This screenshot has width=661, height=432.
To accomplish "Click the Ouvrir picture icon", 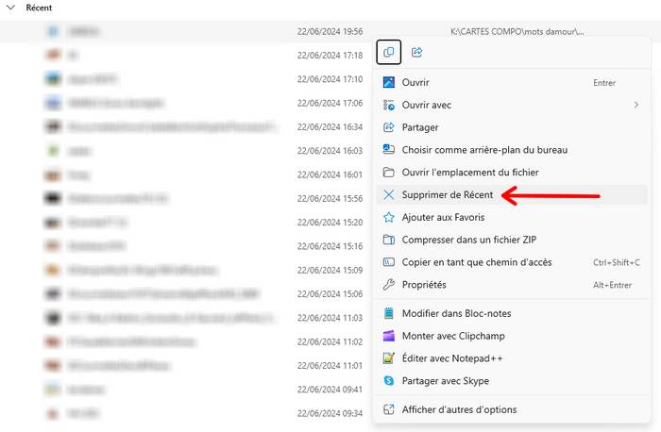I will coord(389,82).
